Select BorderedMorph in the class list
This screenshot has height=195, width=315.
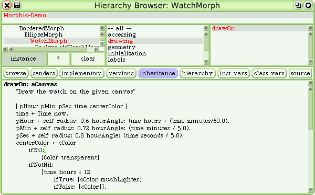(41, 28)
